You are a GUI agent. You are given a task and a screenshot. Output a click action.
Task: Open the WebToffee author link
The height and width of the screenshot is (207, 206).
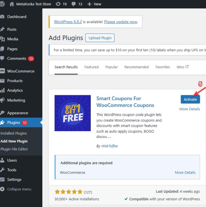pos(110,146)
